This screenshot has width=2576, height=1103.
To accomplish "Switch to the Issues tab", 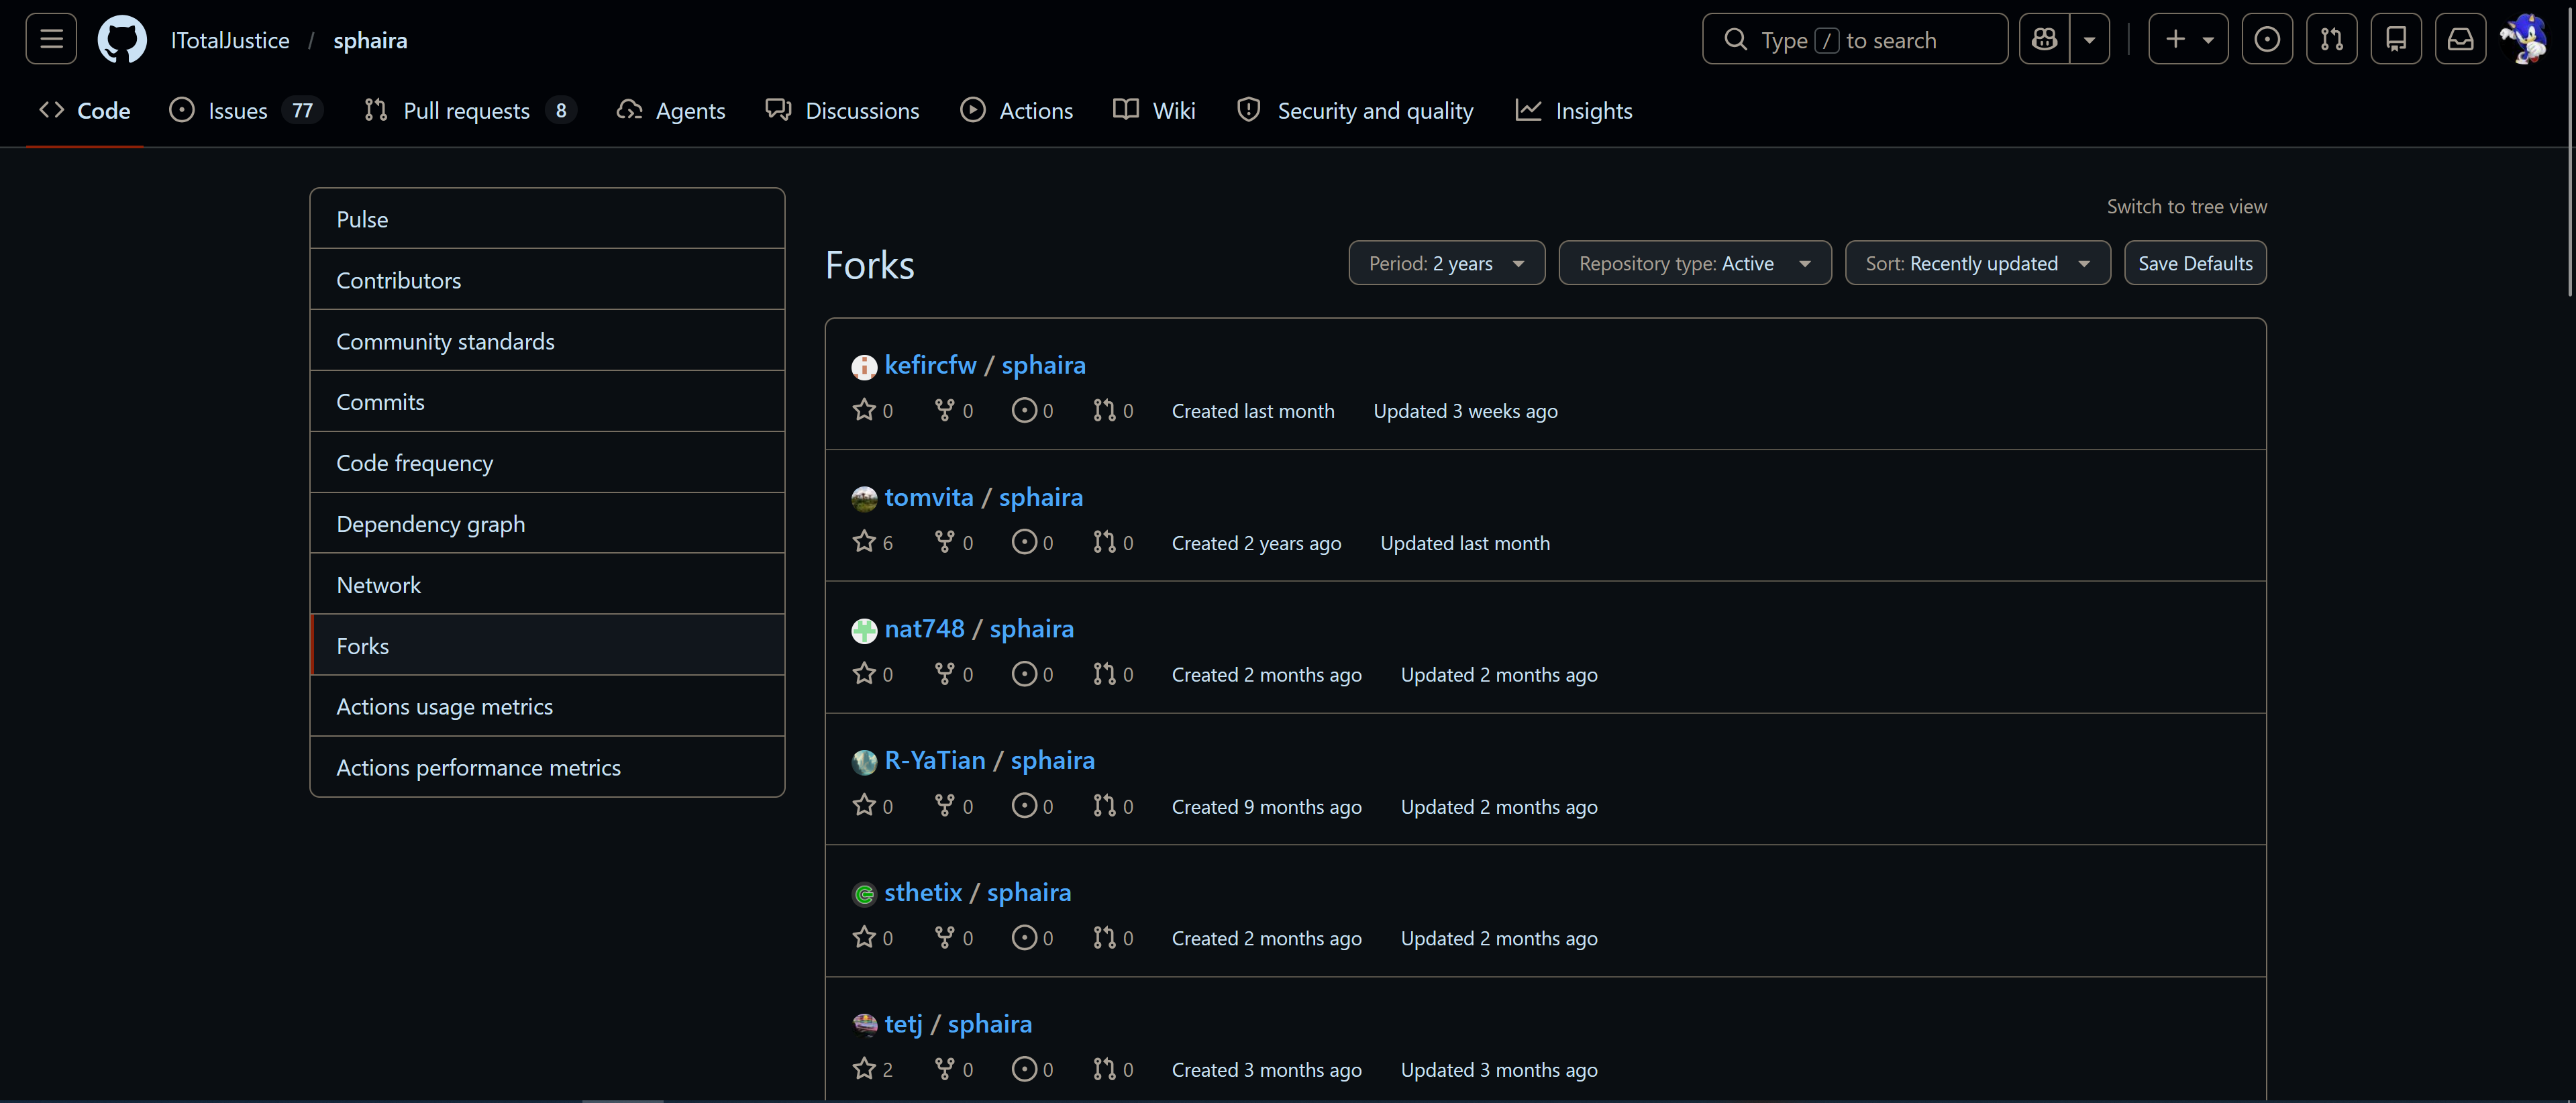I will (x=245, y=111).
